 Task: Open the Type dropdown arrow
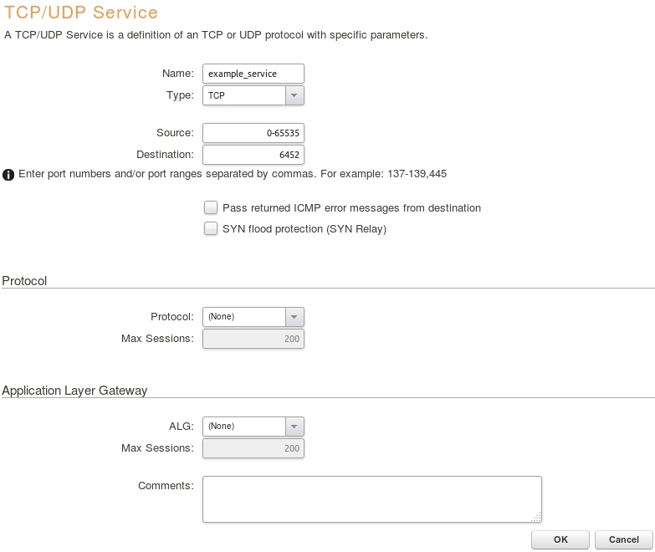point(294,95)
